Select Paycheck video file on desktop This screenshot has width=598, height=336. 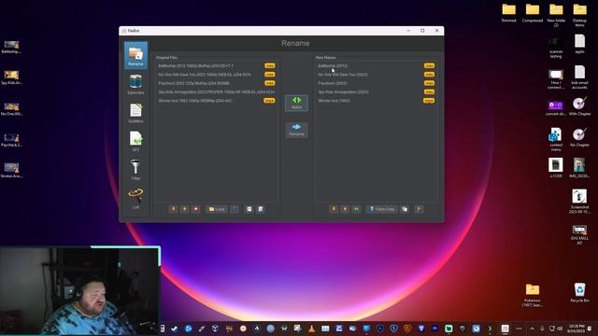(x=11, y=140)
